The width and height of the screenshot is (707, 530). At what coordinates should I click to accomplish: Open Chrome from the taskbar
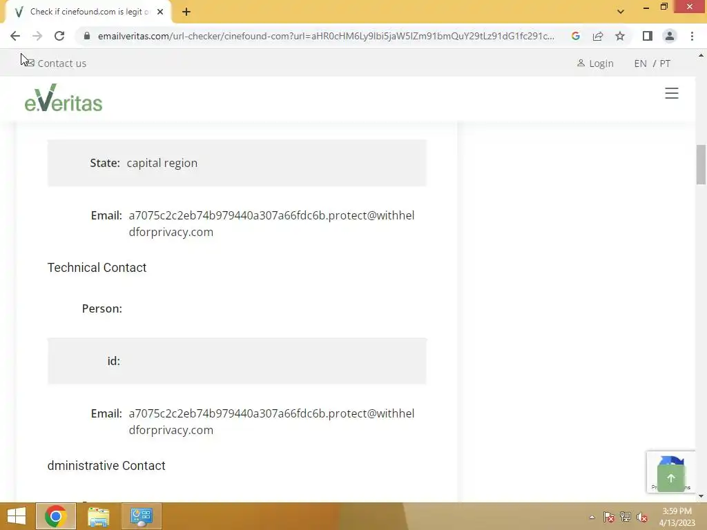pos(56,516)
